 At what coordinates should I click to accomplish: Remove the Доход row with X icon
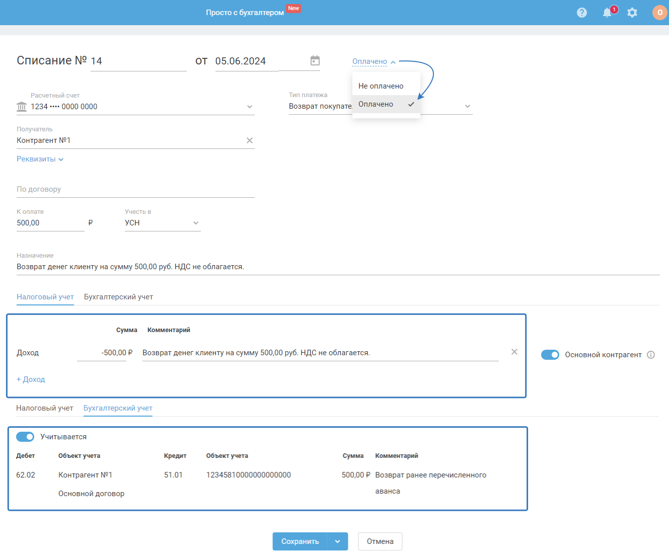pyautogui.click(x=514, y=352)
